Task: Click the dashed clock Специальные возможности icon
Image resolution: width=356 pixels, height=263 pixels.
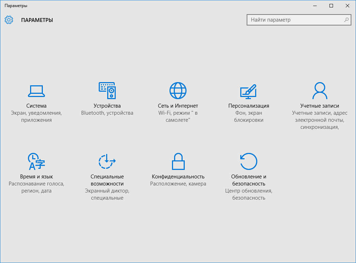Action: (x=107, y=162)
